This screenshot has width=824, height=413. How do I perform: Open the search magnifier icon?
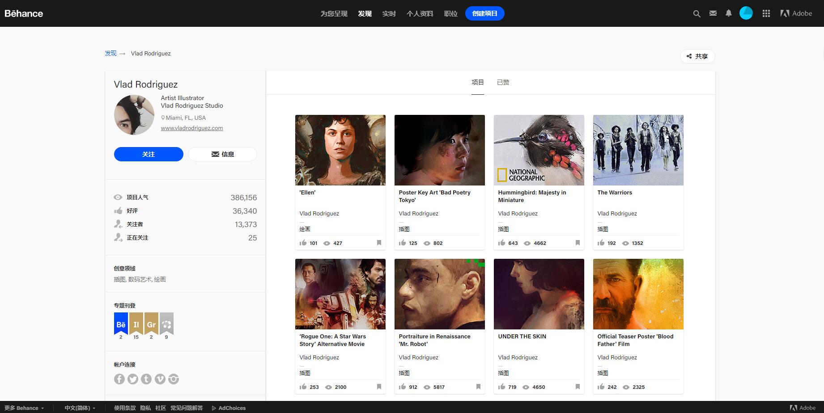click(x=697, y=14)
